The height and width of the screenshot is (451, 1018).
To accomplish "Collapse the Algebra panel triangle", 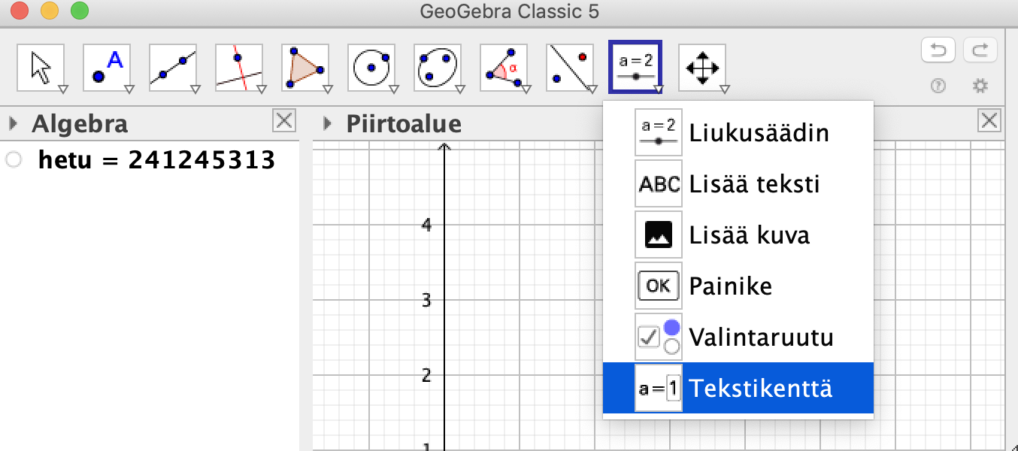I will coord(13,123).
